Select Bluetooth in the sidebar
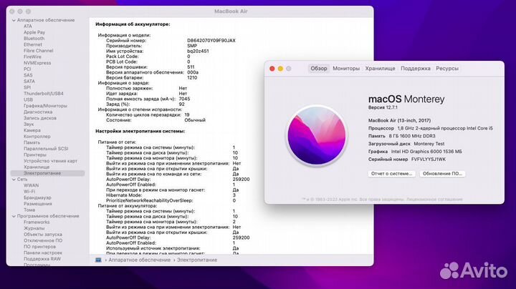Viewport: 516px width, 289px height. pyautogui.click(x=34, y=39)
